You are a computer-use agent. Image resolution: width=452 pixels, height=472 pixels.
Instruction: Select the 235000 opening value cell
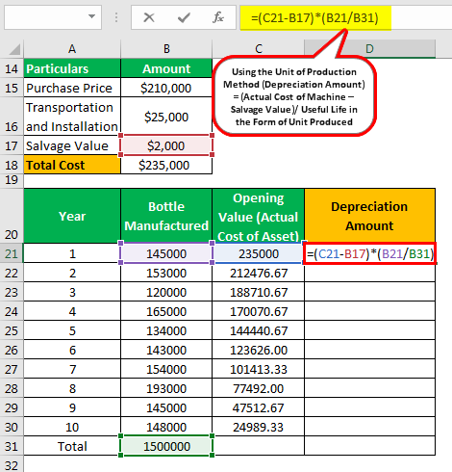pyautogui.click(x=259, y=253)
